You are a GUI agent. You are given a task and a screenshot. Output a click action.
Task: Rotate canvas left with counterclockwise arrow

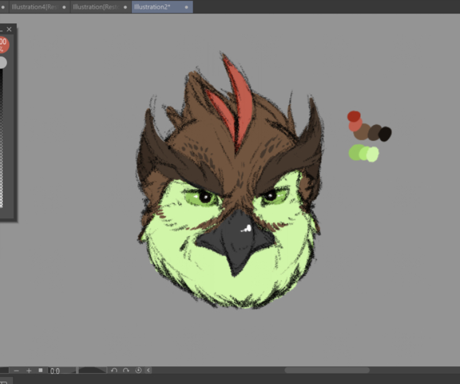point(114,371)
